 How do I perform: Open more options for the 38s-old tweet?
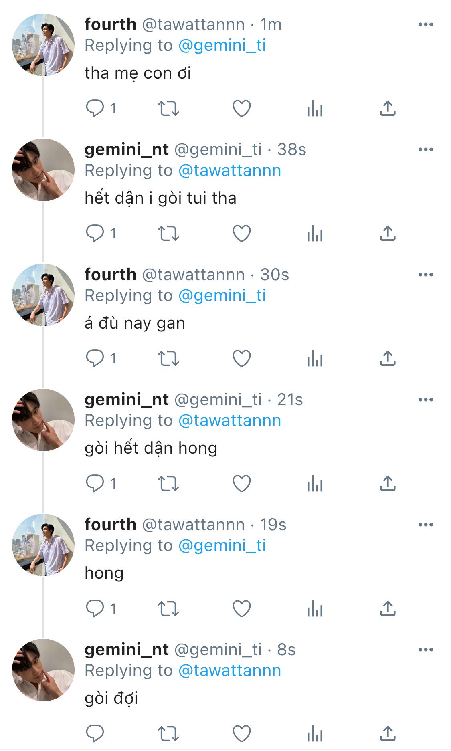point(425,149)
